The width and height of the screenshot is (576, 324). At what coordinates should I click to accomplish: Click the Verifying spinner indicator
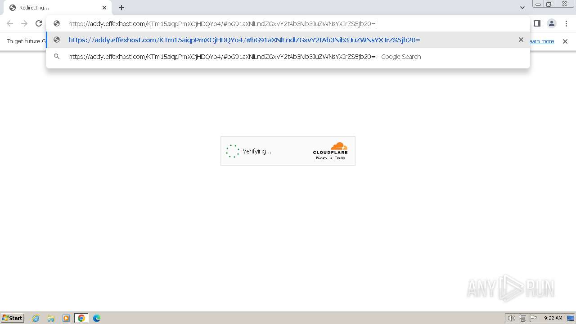pyautogui.click(x=232, y=151)
